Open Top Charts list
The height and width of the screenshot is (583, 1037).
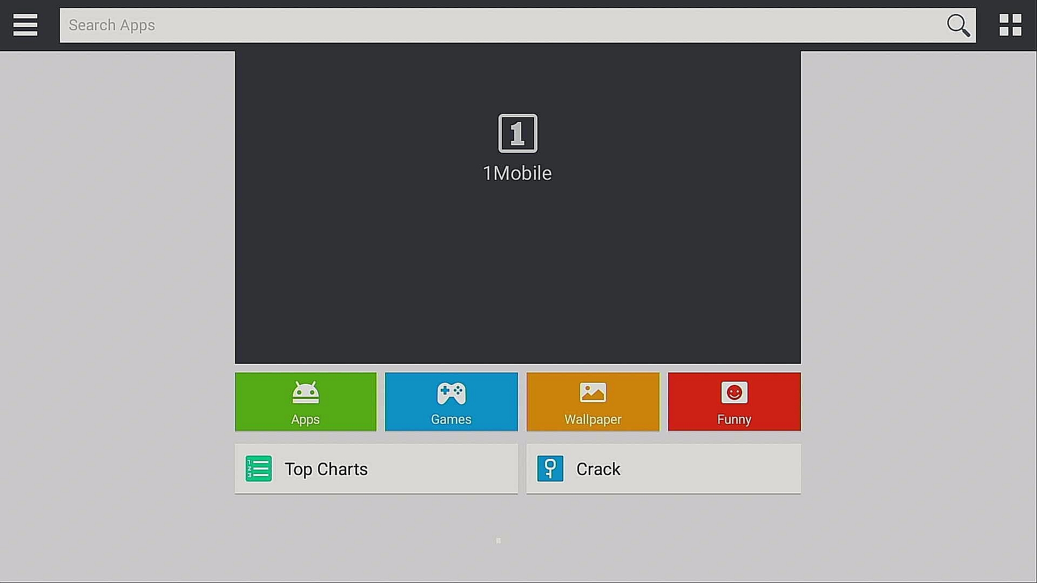[x=376, y=469]
